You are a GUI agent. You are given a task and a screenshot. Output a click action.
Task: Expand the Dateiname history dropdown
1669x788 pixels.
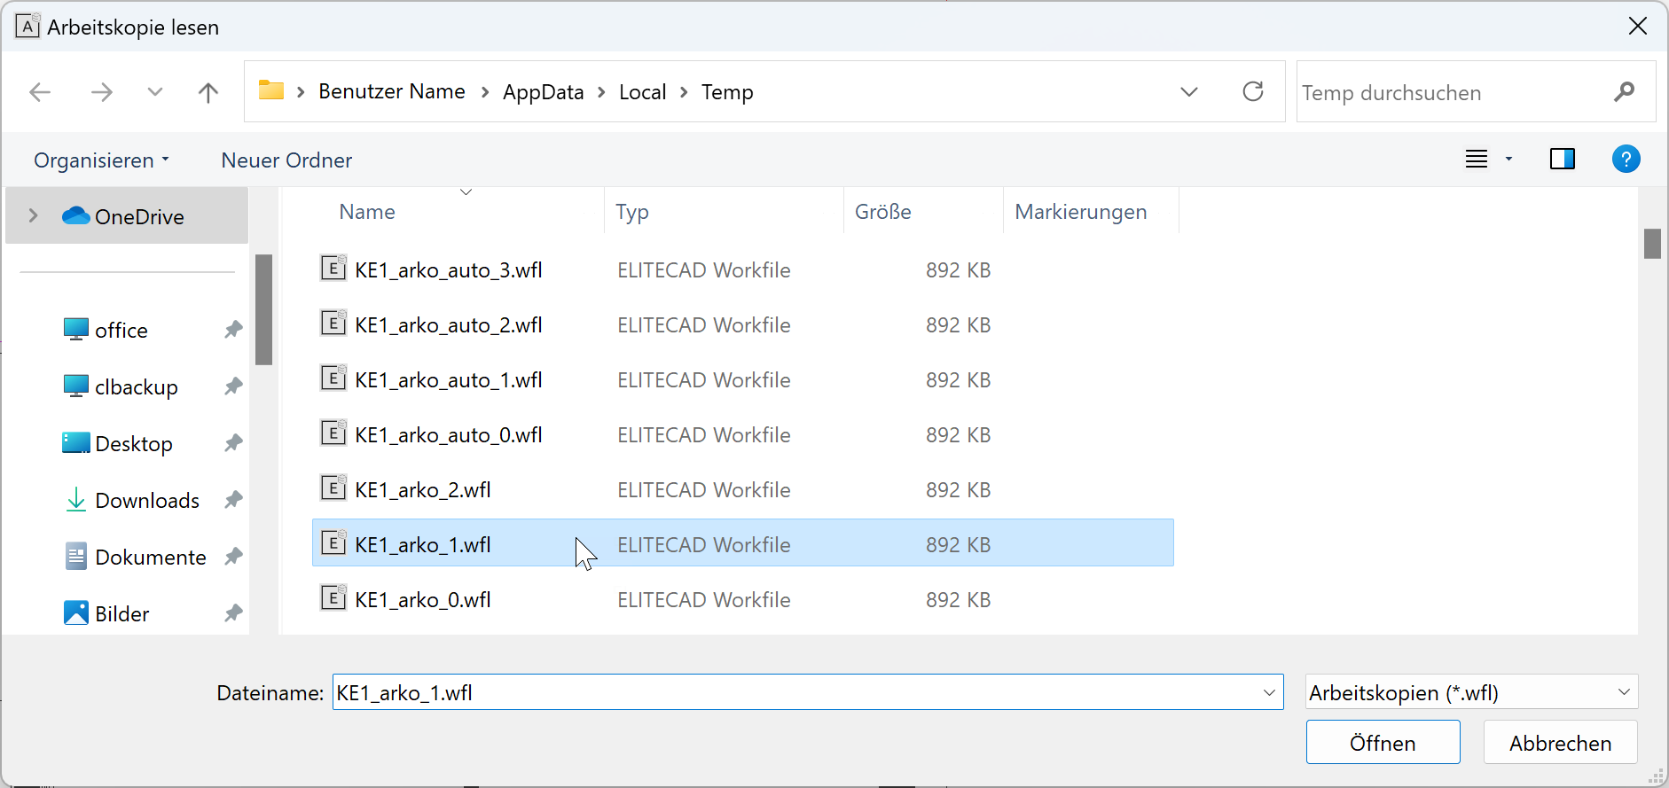click(1269, 692)
